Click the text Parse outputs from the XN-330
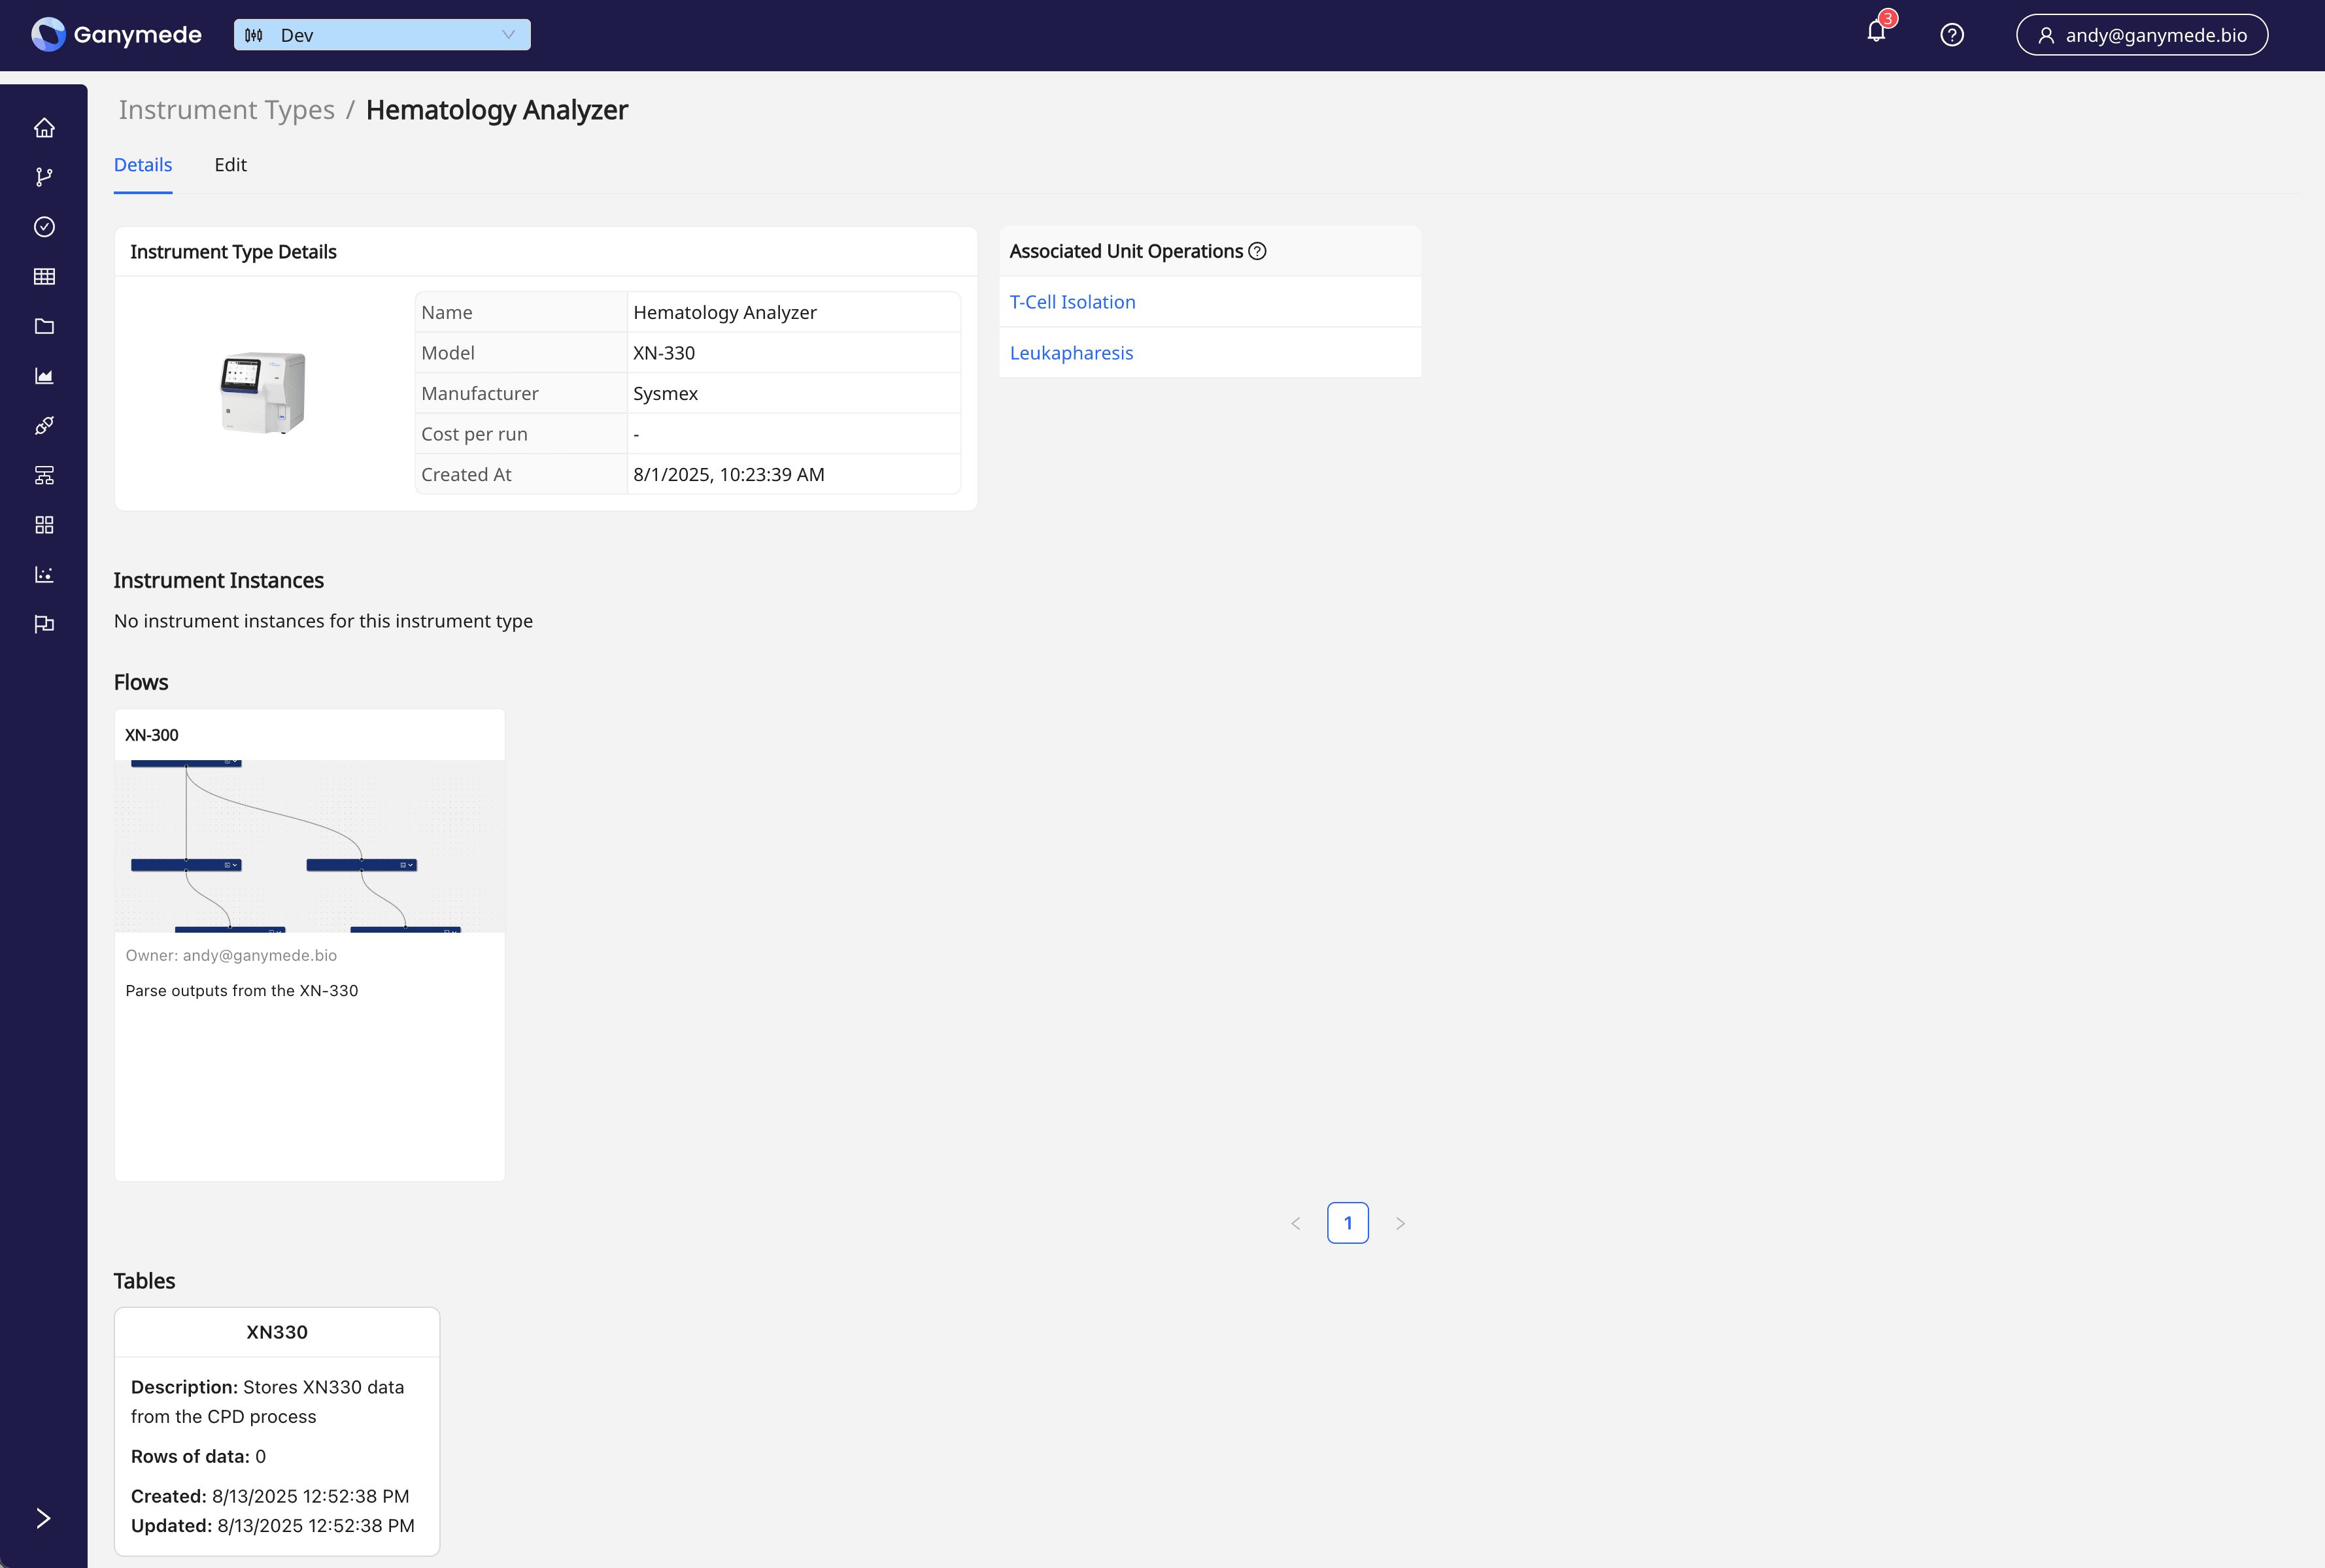This screenshot has width=2325, height=1568. point(242,991)
